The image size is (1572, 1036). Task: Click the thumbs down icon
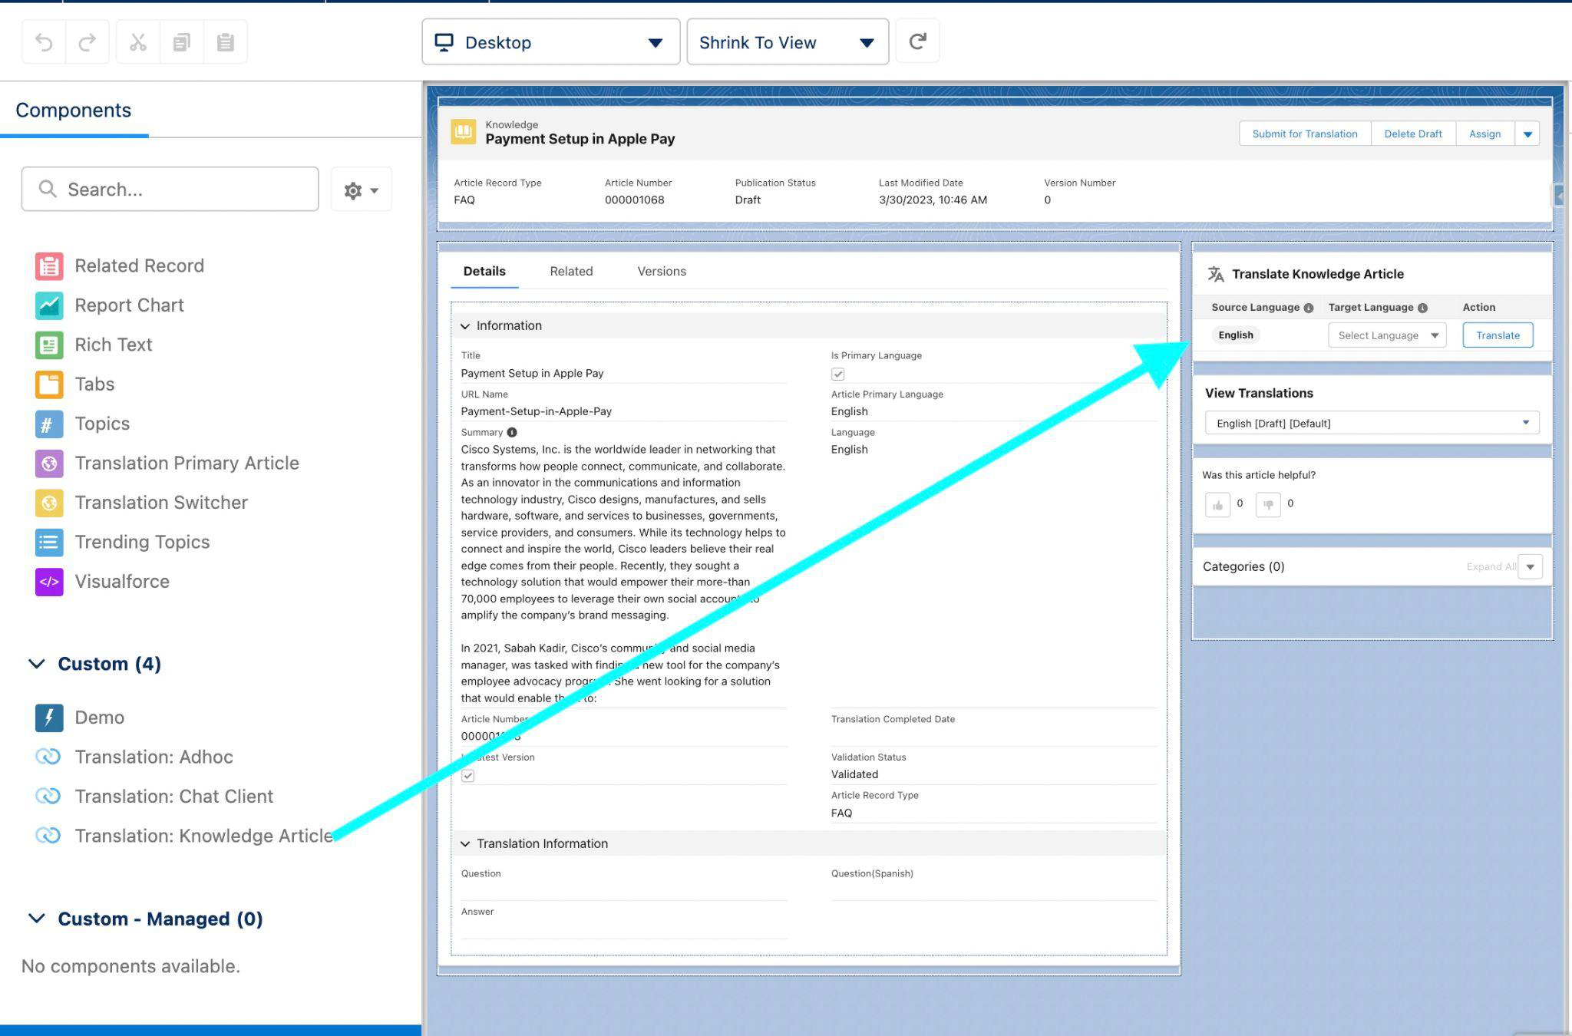pyautogui.click(x=1268, y=505)
